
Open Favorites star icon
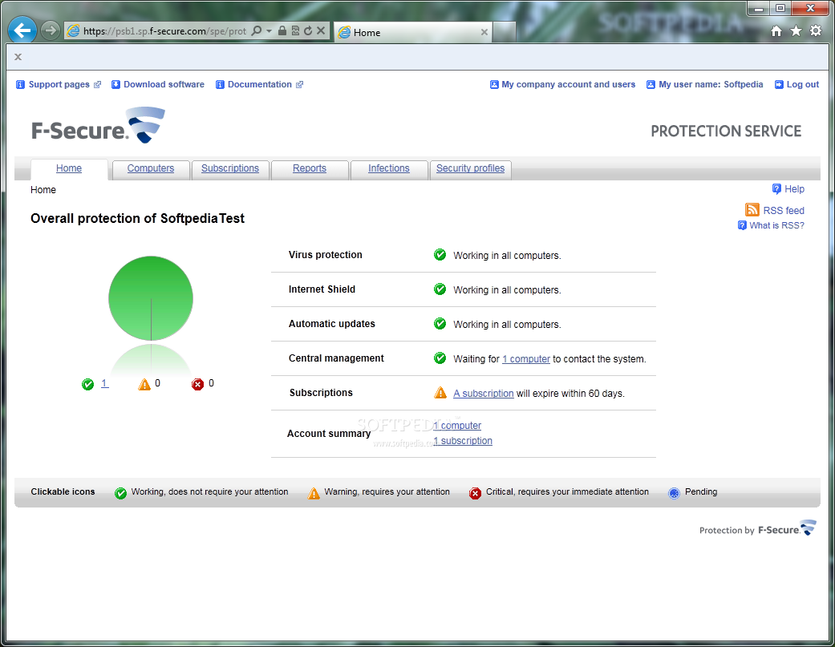pyautogui.click(x=796, y=30)
